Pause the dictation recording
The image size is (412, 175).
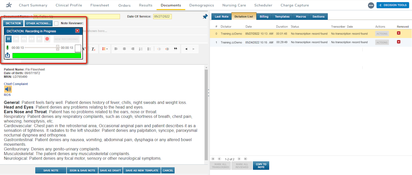[x=9, y=39]
